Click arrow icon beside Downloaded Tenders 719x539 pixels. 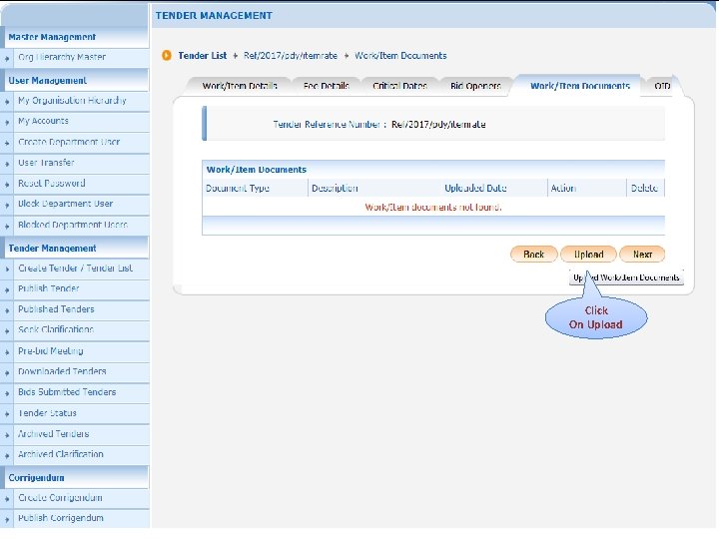7,372
